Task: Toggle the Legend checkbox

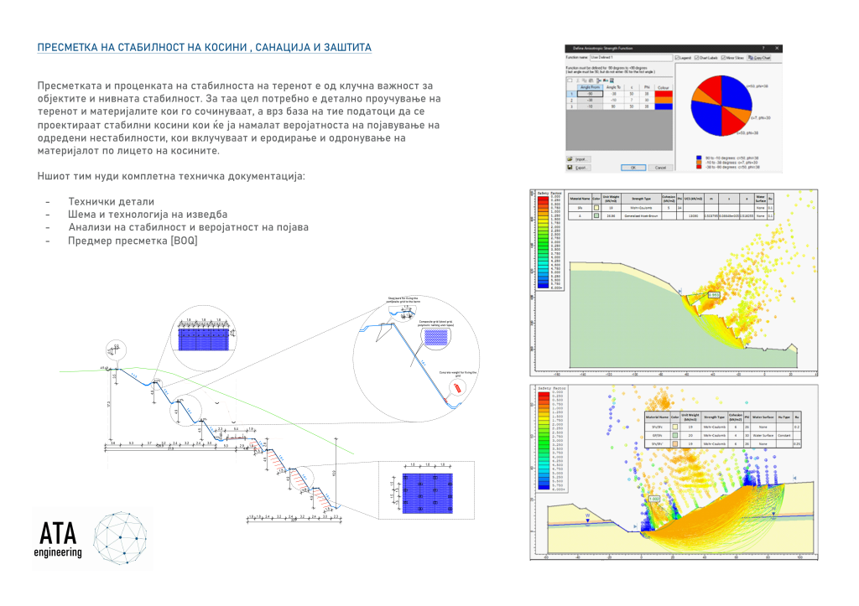Action: [x=677, y=58]
